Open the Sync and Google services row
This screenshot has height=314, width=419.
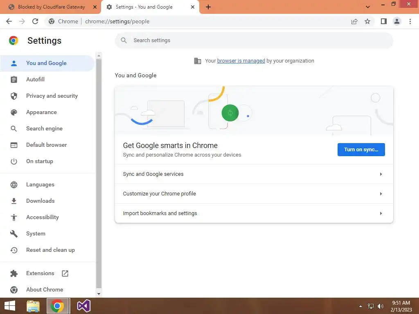[254, 174]
